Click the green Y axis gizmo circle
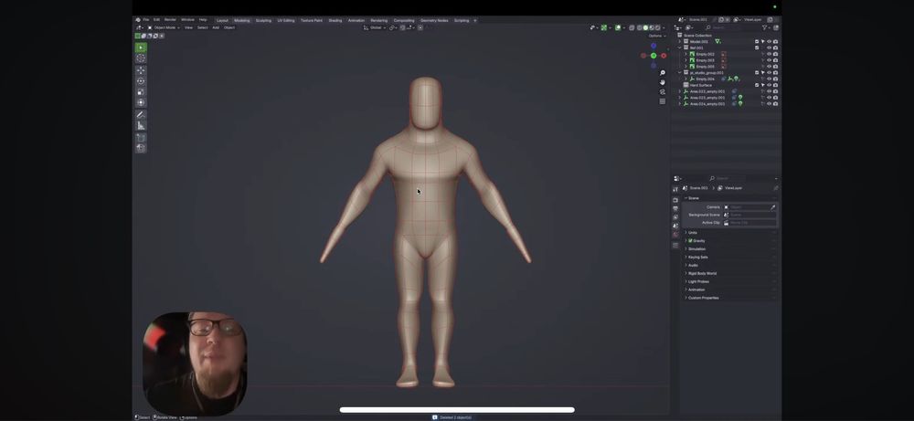Screen dimensions: 914x421 click(x=654, y=56)
